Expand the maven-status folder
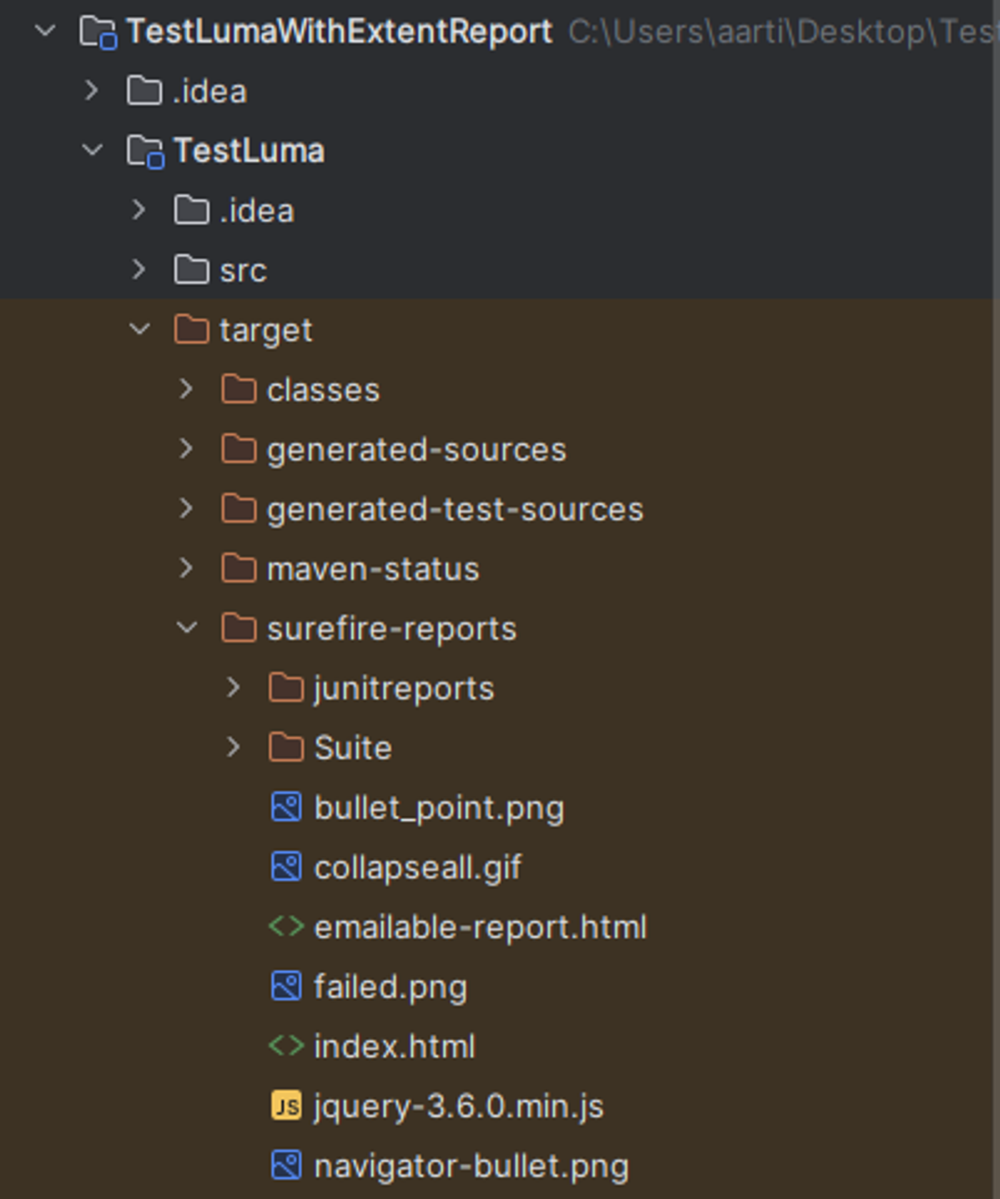1000x1199 pixels. point(186,568)
